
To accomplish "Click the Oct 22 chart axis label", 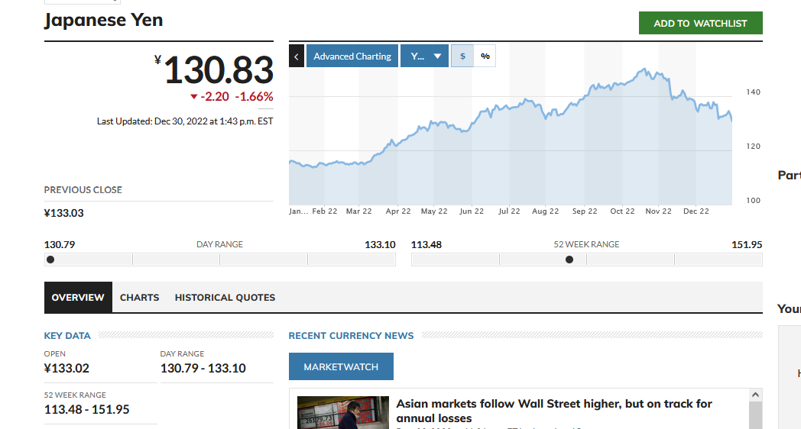I will pos(622,211).
